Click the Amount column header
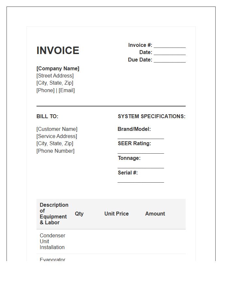This screenshot has height=293, width=228. [x=155, y=214]
